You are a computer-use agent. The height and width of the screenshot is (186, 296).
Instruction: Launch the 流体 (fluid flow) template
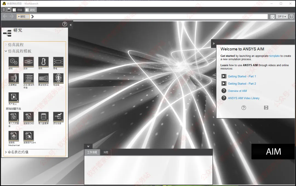29,62
